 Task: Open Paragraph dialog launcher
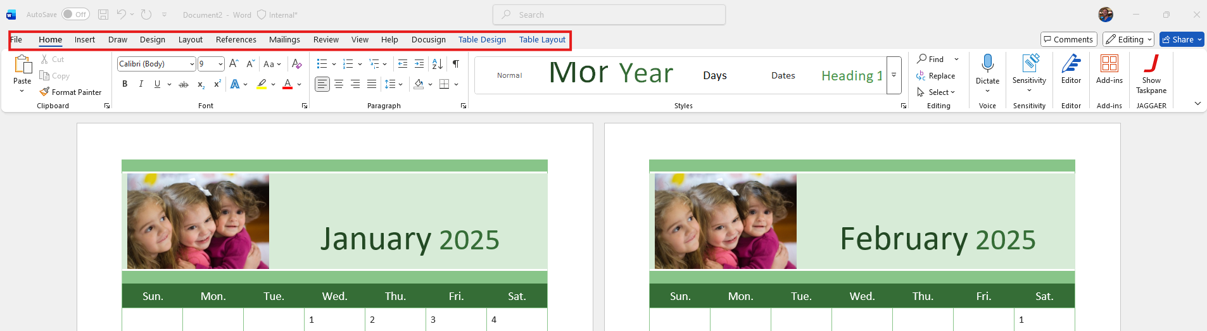464,106
